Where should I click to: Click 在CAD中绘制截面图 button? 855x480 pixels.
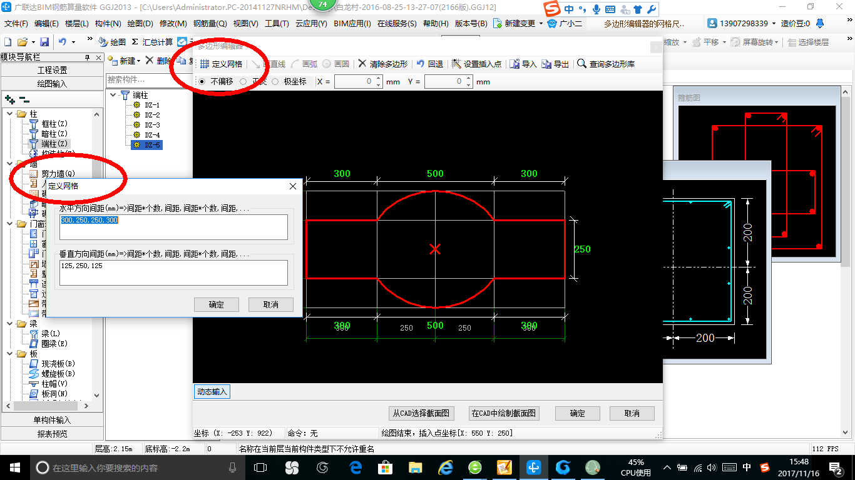click(x=504, y=413)
